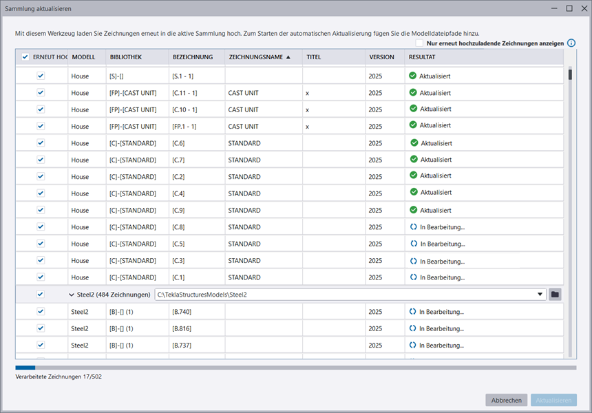The height and width of the screenshot is (413, 592).
Task: Click green updated icon for [C.10 - 1]
Action: 414,109
